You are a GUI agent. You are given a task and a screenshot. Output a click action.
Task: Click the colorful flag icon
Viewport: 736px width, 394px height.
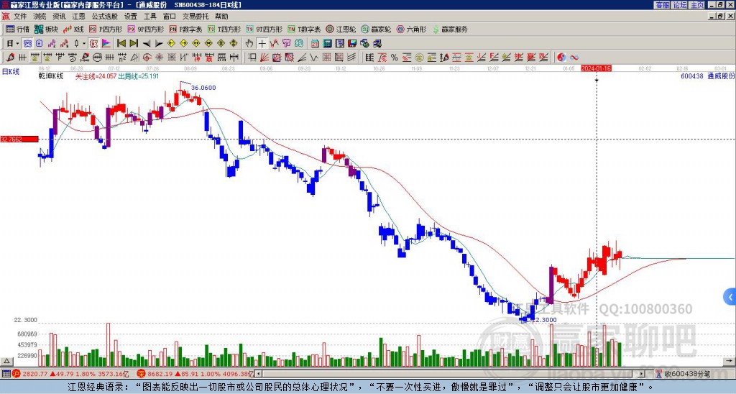point(106,43)
